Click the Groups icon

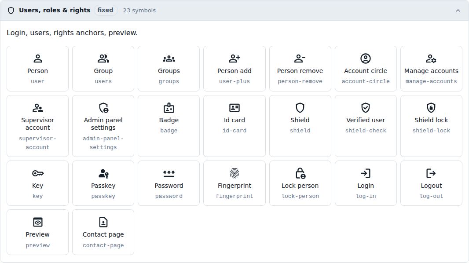coord(169,58)
